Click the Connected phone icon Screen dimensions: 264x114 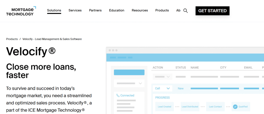[x=118, y=95]
